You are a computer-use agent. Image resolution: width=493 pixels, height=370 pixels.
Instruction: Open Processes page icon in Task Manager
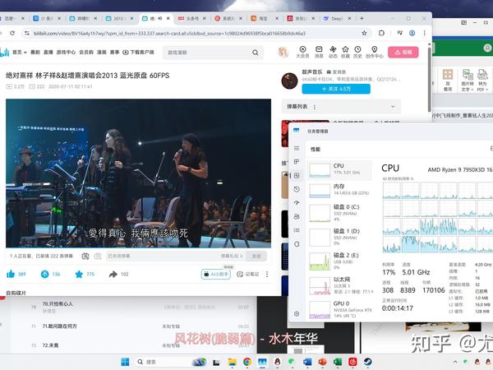tap(297, 162)
